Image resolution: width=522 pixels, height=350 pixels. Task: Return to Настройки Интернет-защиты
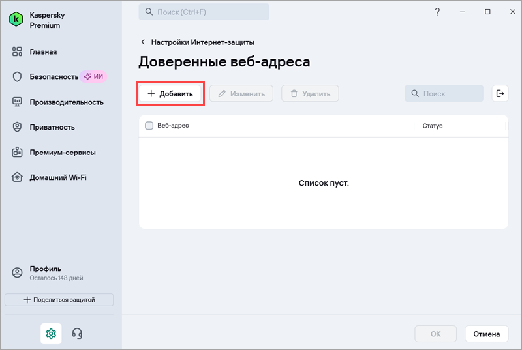(x=202, y=42)
